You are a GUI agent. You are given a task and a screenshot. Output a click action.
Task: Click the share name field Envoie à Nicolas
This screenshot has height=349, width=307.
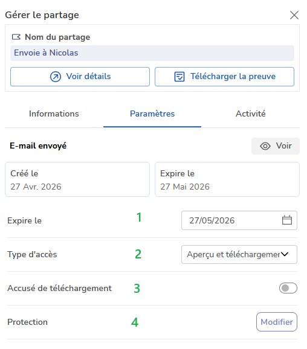pyautogui.click(x=152, y=53)
